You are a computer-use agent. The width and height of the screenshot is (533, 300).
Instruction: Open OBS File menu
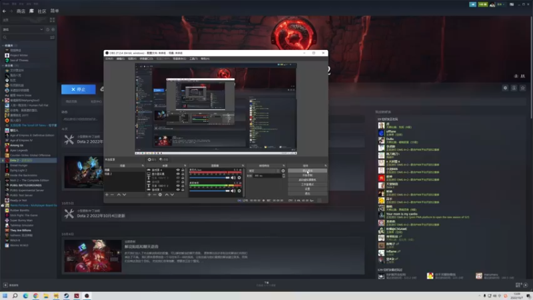[x=109, y=59]
